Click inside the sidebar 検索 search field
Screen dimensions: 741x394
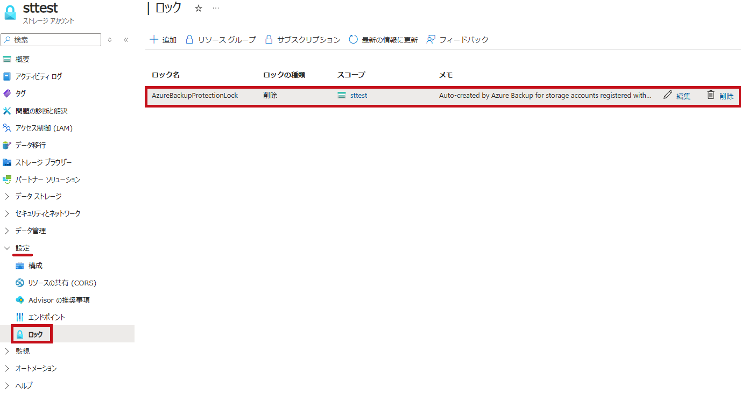click(51, 40)
